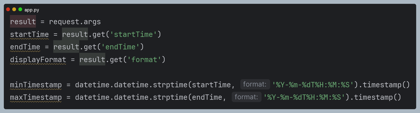Image resolution: width=420 pixels, height=113 pixels.
Task: Click the underlined endTime variable assignment
Action: 25,47
